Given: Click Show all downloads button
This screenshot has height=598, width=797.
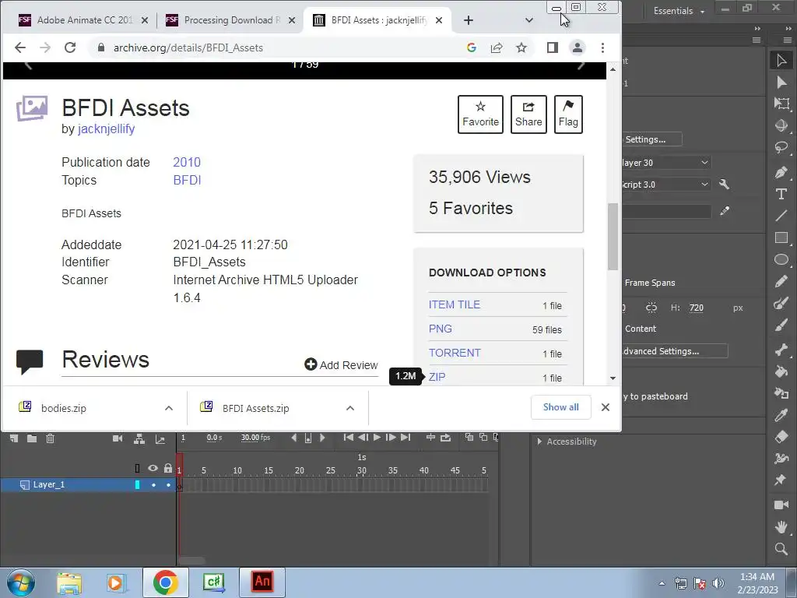Looking at the screenshot, I should click(x=560, y=407).
